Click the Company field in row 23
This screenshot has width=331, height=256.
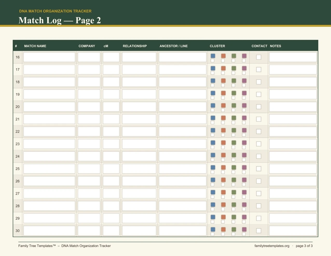[89, 144]
